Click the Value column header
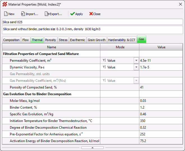185x151 pixels. click(x=161, y=47)
